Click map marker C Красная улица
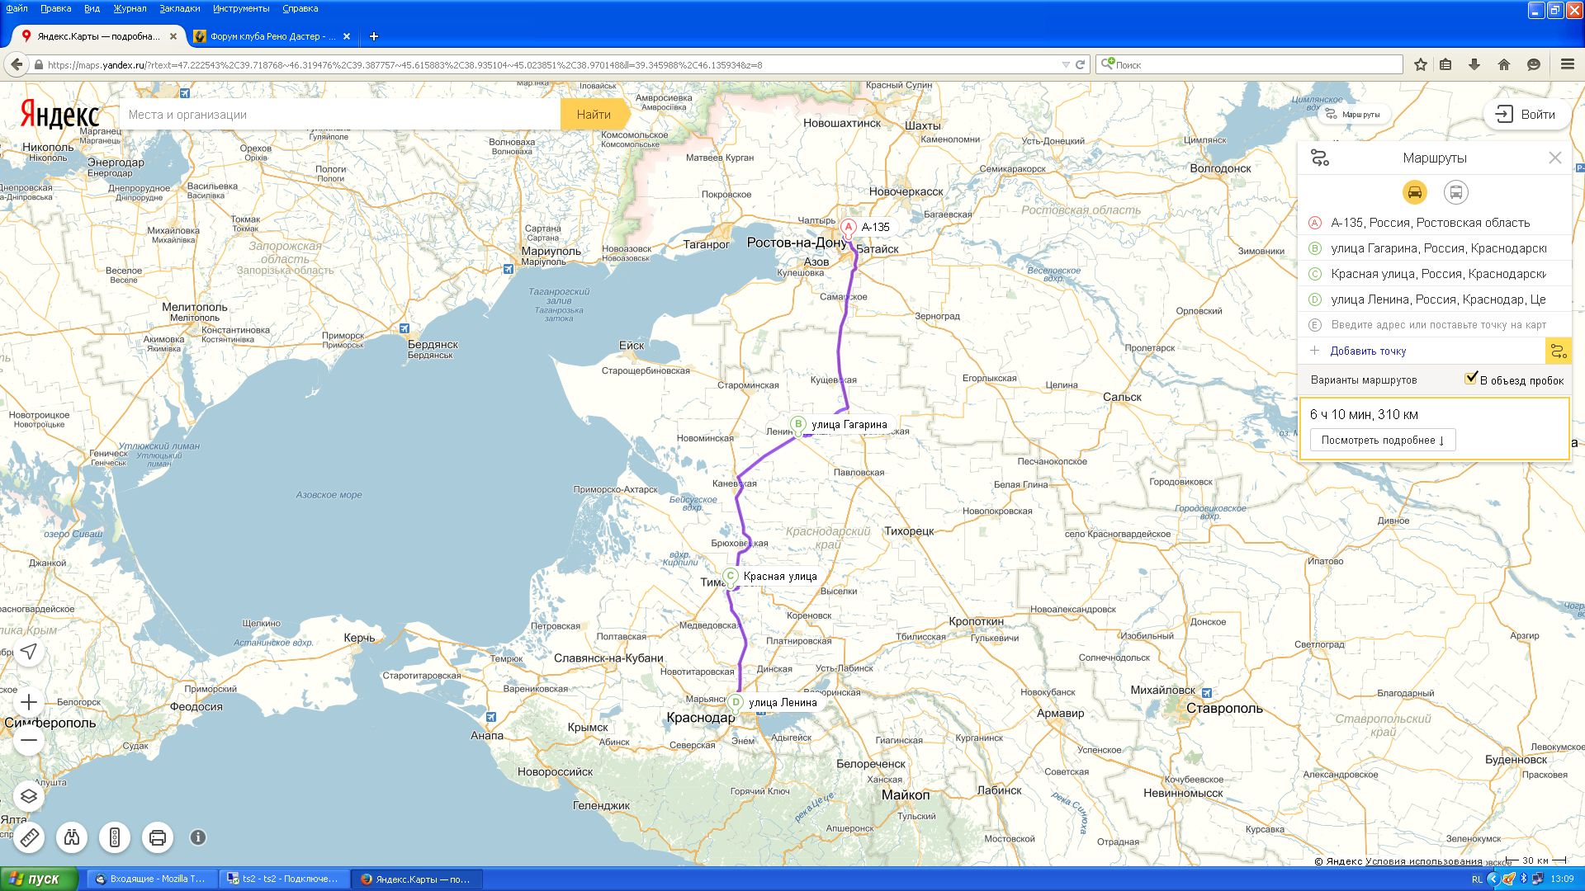1585x891 pixels. click(730, 577)
